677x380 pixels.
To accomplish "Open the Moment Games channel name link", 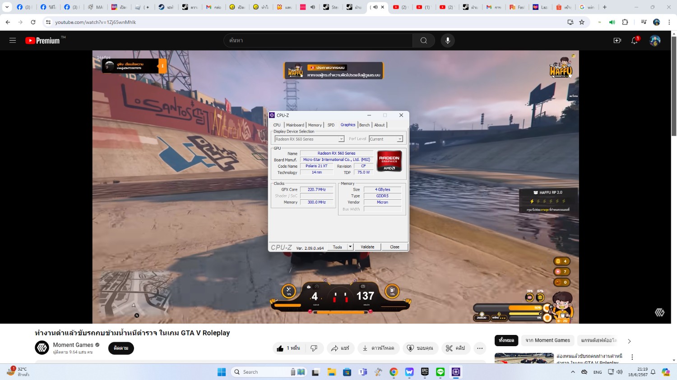I will (73, 345).
